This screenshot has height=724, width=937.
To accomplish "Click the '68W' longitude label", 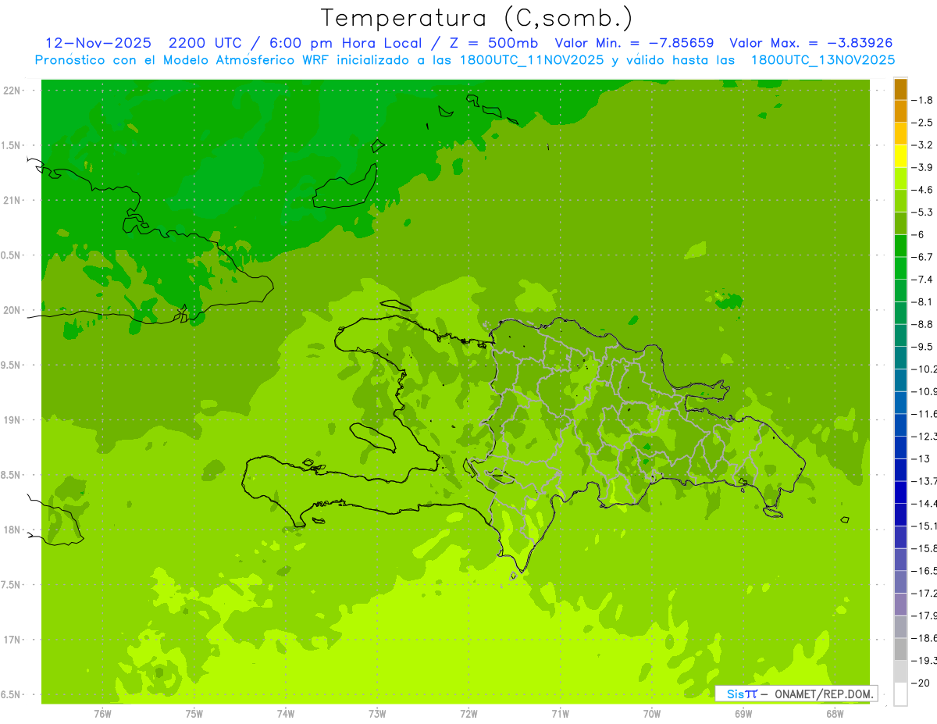I will click(835, 714).
